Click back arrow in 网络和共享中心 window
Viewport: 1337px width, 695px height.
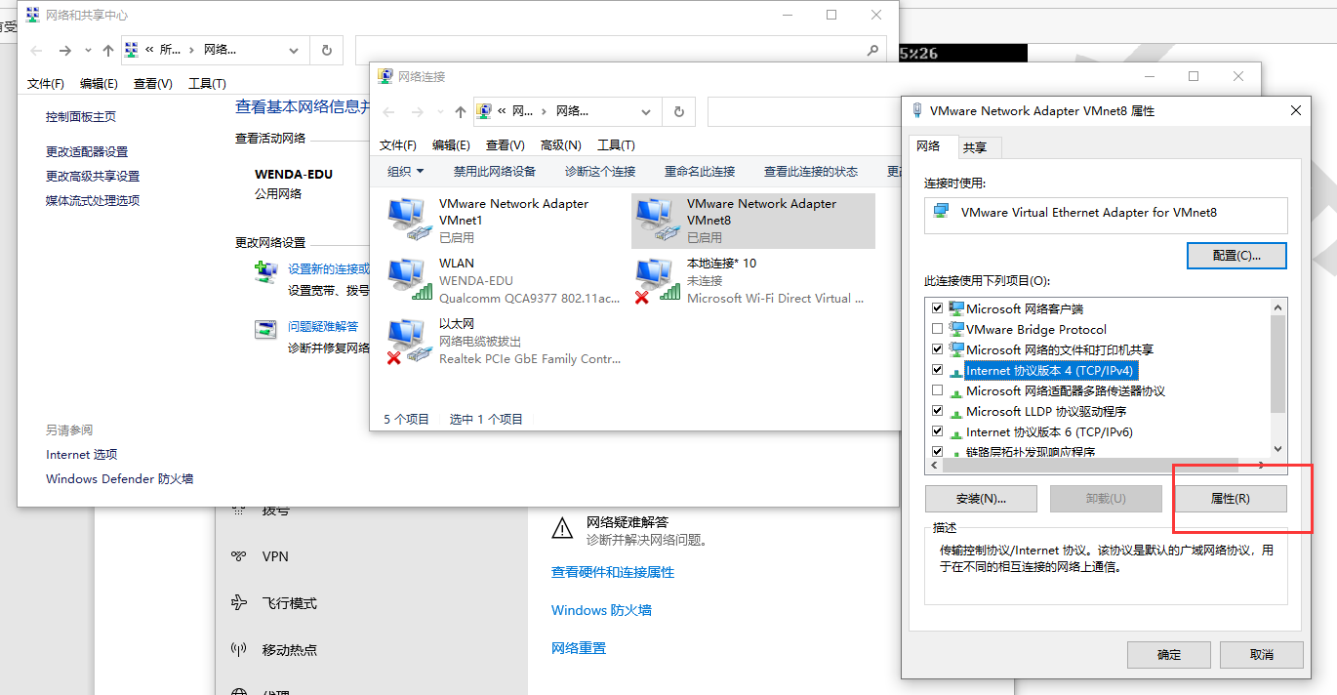(36, 51)
